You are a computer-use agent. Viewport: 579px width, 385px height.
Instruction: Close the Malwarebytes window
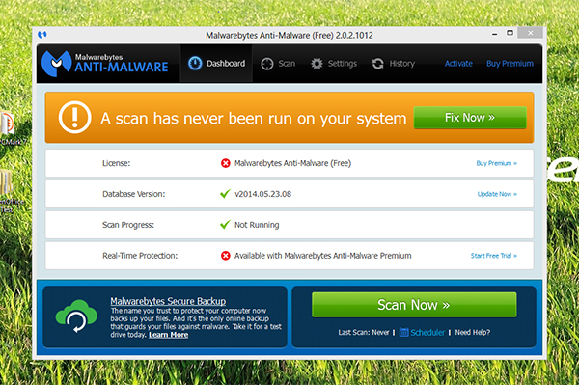click(530, 33)
